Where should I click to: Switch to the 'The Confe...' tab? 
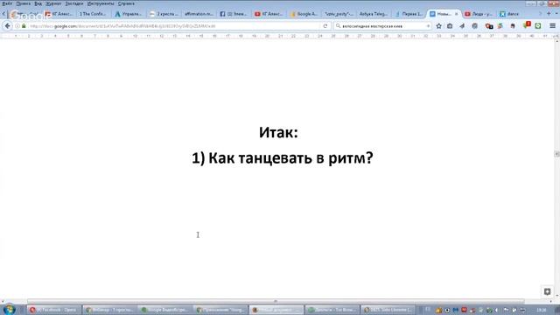[93, 14]
